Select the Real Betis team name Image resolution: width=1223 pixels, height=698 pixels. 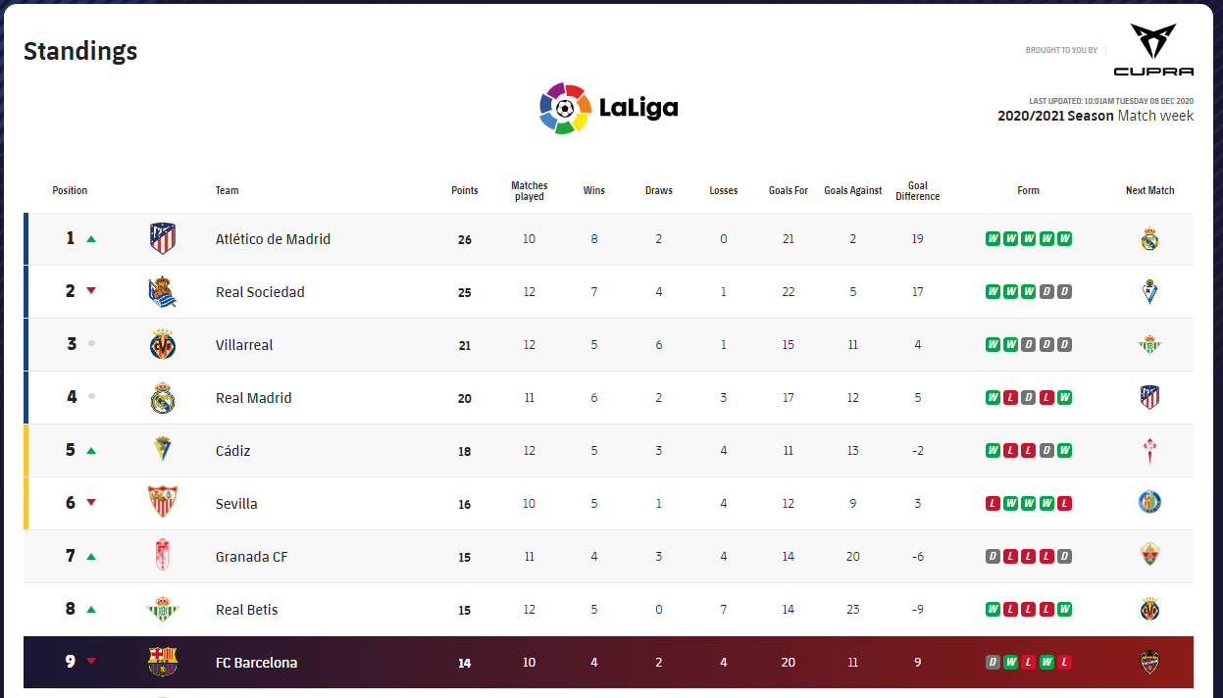pos(246,610)
